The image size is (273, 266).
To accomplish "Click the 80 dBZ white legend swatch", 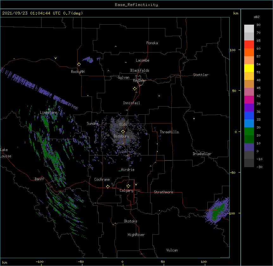I will (x=249, y=29).
